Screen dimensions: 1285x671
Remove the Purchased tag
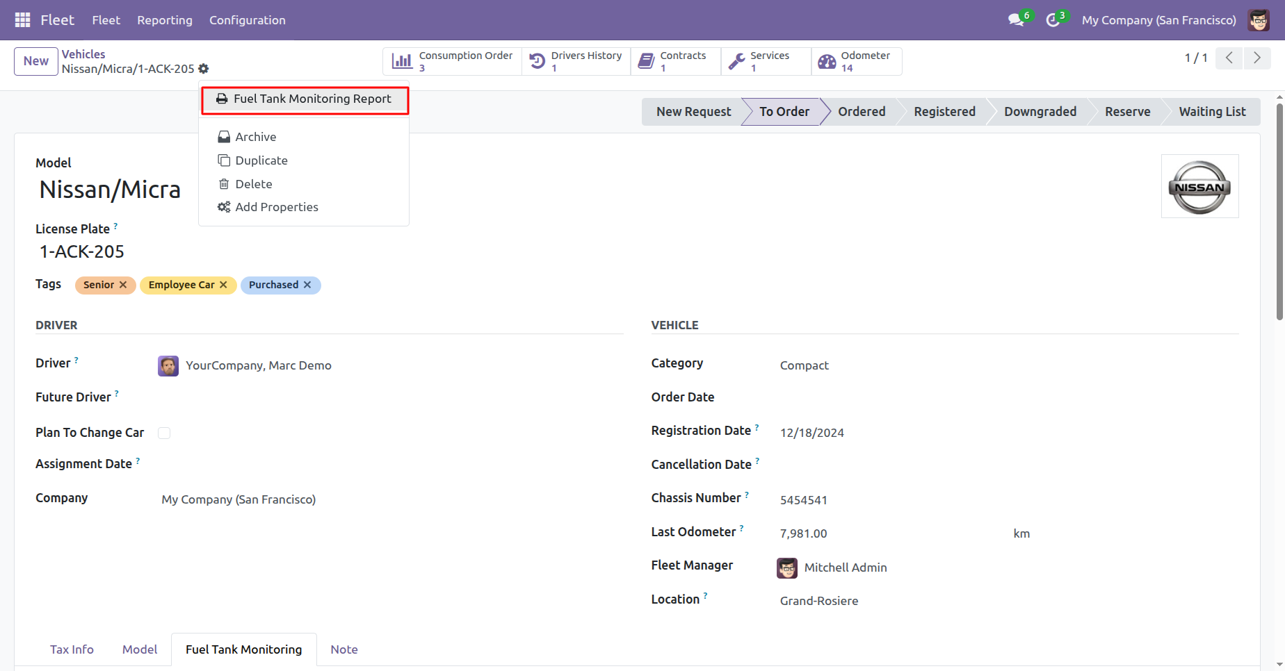tap(307, 285)
